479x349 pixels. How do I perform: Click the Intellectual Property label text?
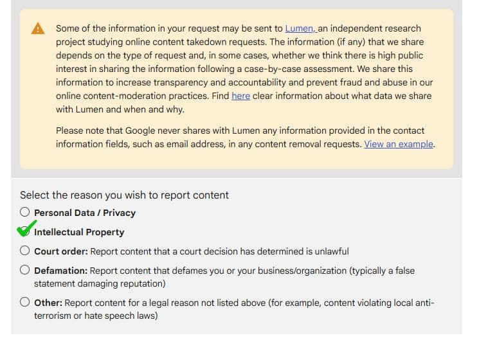79,232
